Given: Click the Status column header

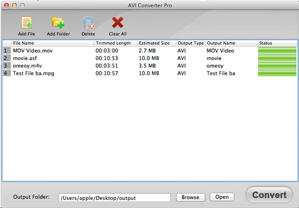Looking at the screenshot, I should 278,43.
